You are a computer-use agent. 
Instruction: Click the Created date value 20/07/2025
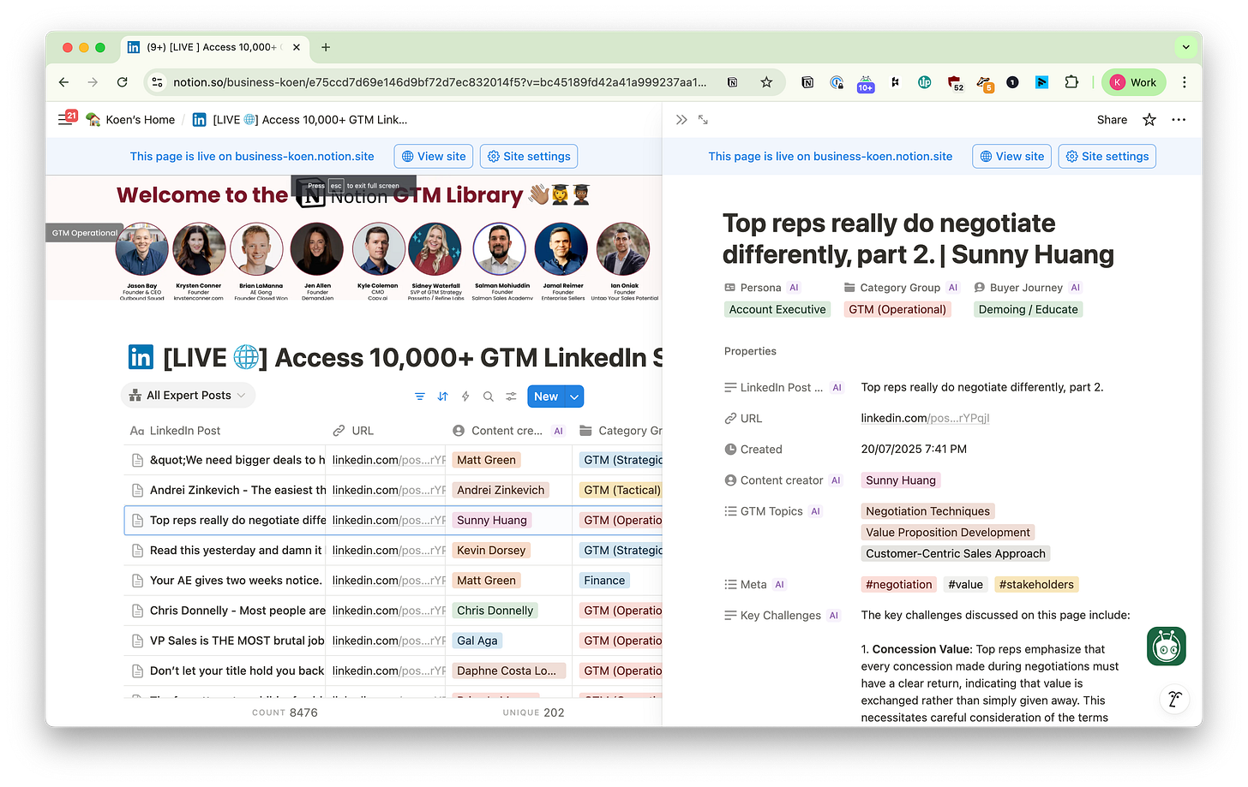click(x=914, y=449)
